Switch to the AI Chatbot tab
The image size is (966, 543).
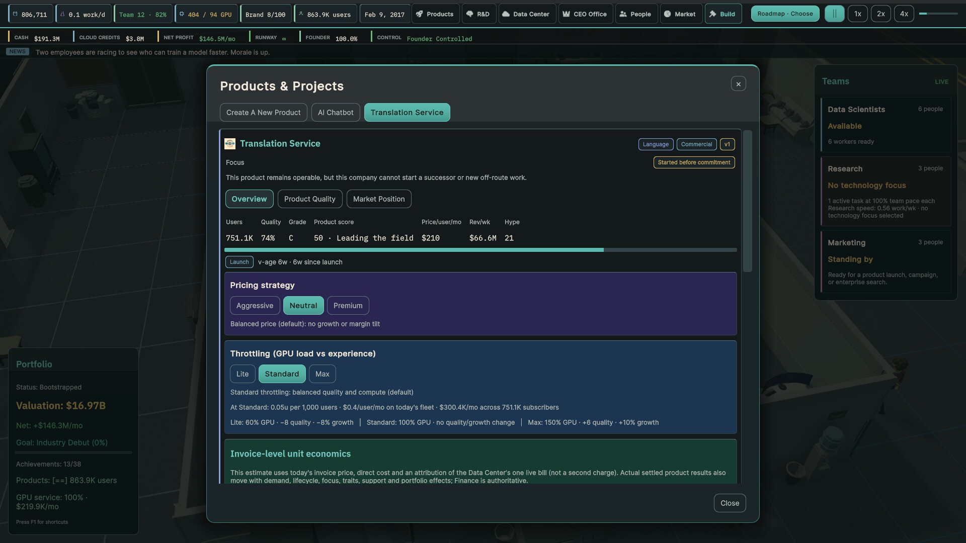click(336, 113)
